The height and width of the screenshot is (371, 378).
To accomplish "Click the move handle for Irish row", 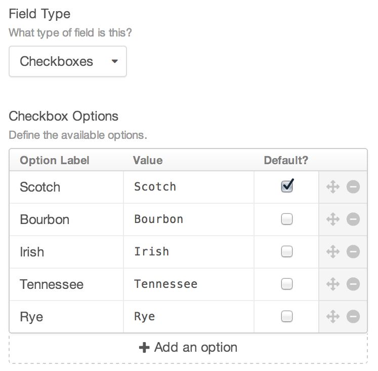I will click(x=332, y=252).
